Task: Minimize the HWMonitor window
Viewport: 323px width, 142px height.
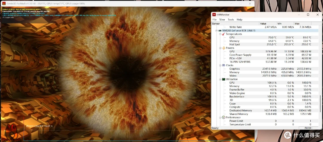Action: (x=298, y=15)
